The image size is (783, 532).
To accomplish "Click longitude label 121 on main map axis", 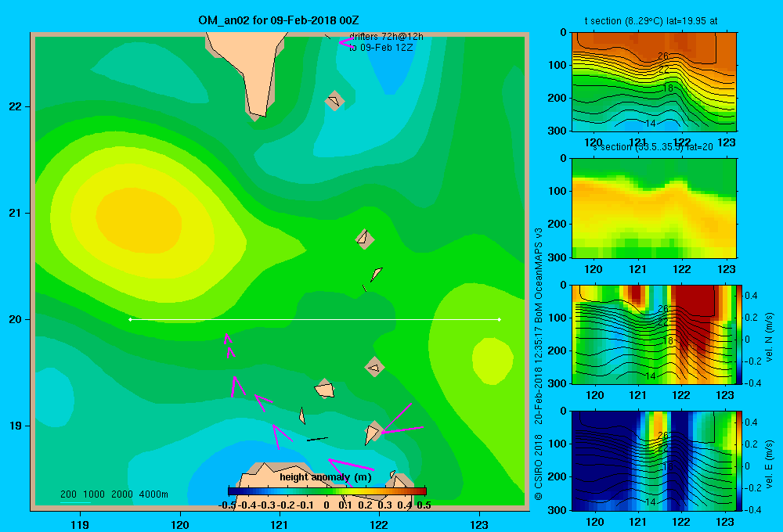I will click(x=280, y=524).
